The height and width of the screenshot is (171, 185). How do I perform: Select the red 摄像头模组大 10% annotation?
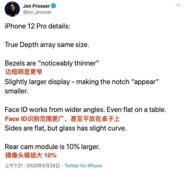click(x=31, y=155)
